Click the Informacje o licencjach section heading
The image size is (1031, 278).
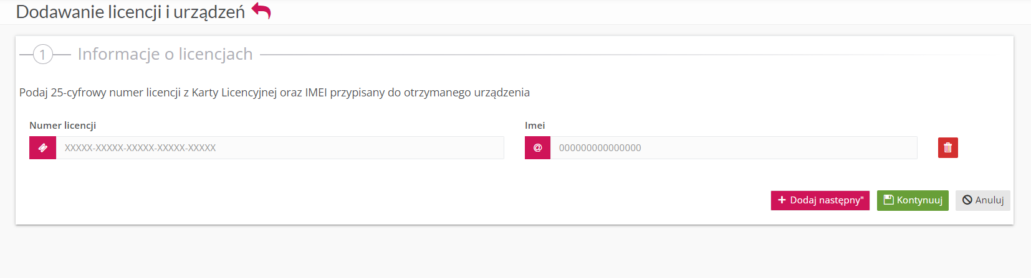[165, 55]
